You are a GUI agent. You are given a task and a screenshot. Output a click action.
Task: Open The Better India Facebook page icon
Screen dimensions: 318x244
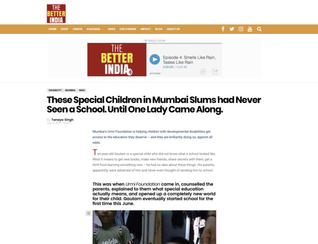tap(223, 29)
